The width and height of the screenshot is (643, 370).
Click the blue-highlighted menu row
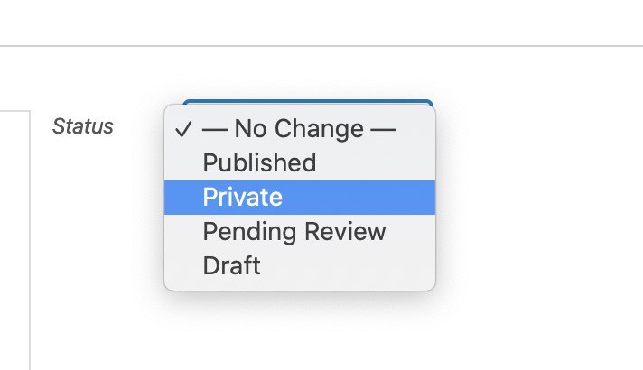(x=299, y=198)
